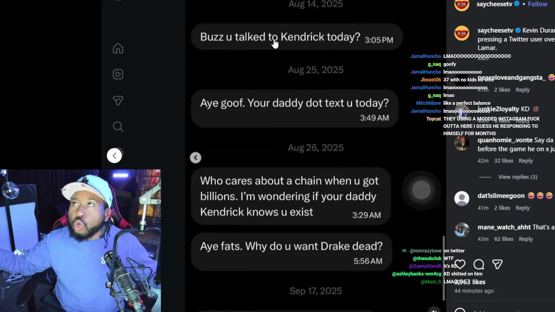Click the 3:05 PM message timestamp
The image size is (555, 312).
pos(379,40)
